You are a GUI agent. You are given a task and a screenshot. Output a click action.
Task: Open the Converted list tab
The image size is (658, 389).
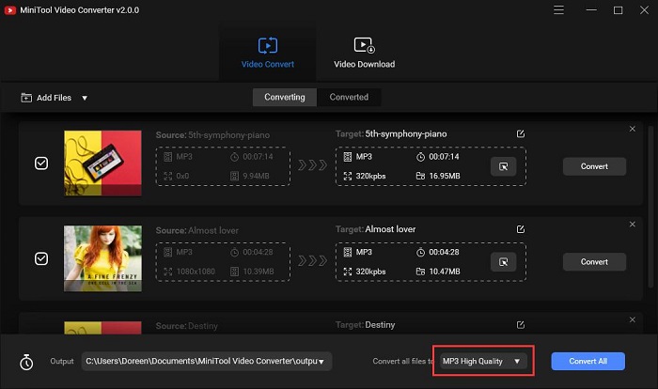click(x=349, y=97)
